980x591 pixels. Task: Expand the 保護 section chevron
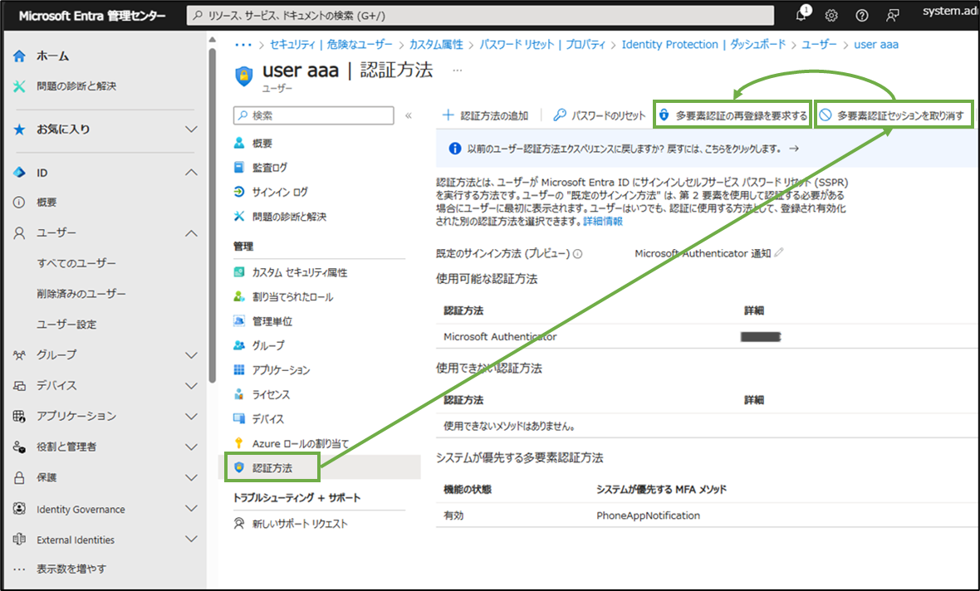pos(191,477)
